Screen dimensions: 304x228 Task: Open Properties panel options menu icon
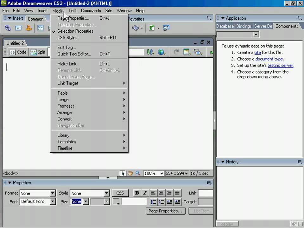point(209,183)
